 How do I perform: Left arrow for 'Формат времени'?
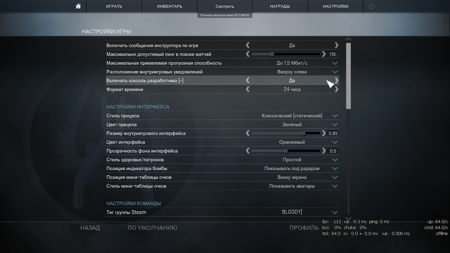coord(248,89)
